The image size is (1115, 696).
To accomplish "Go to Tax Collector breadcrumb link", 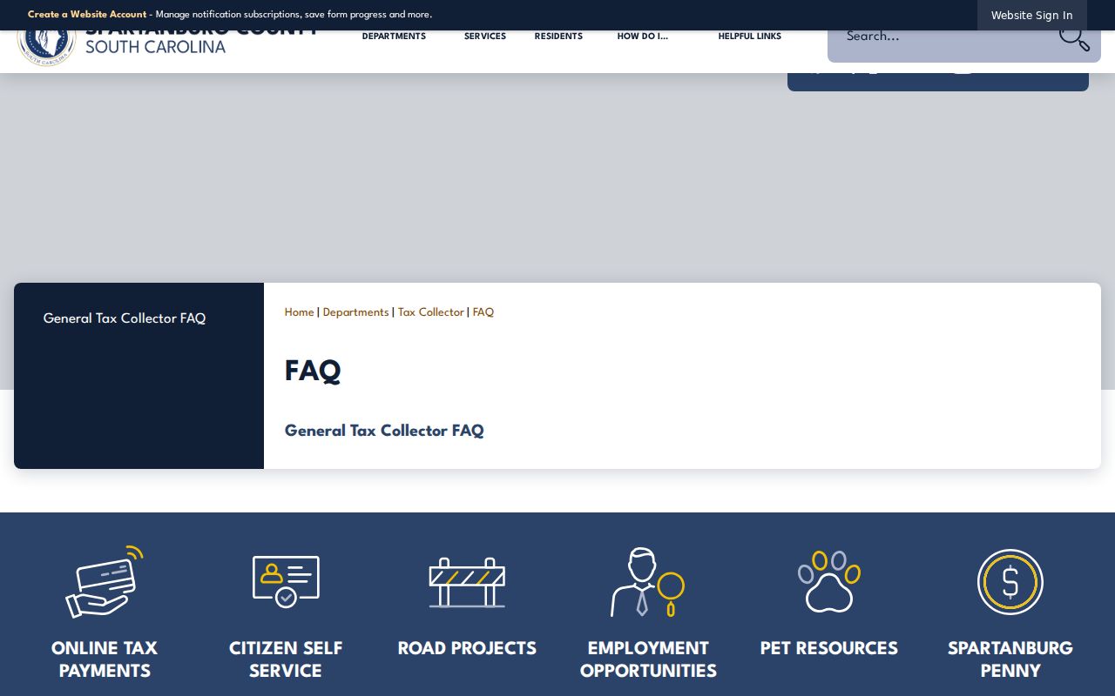I will (x=431, y=312).
